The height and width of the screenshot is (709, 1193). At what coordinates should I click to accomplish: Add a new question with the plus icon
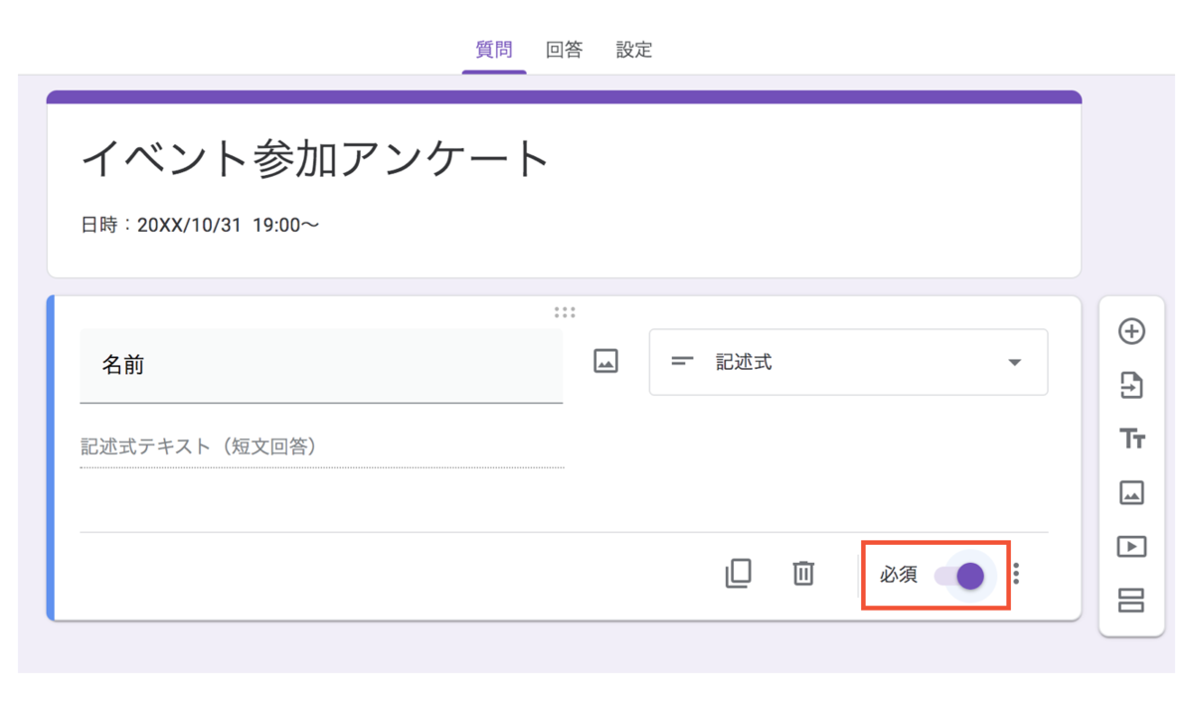click(1131, 332)
